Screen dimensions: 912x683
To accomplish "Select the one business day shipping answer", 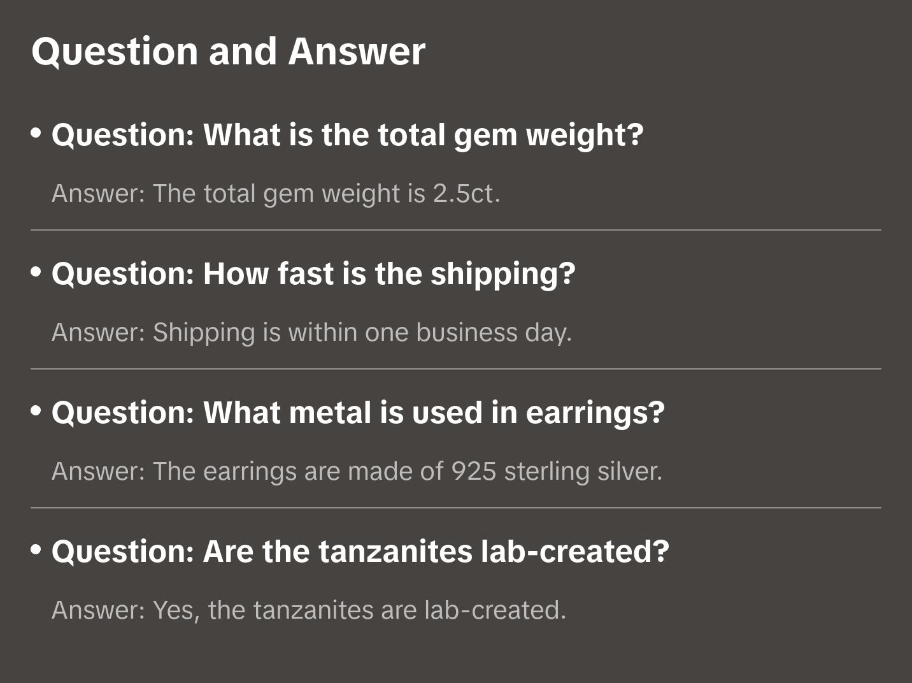I will click(x=311, y=333).
